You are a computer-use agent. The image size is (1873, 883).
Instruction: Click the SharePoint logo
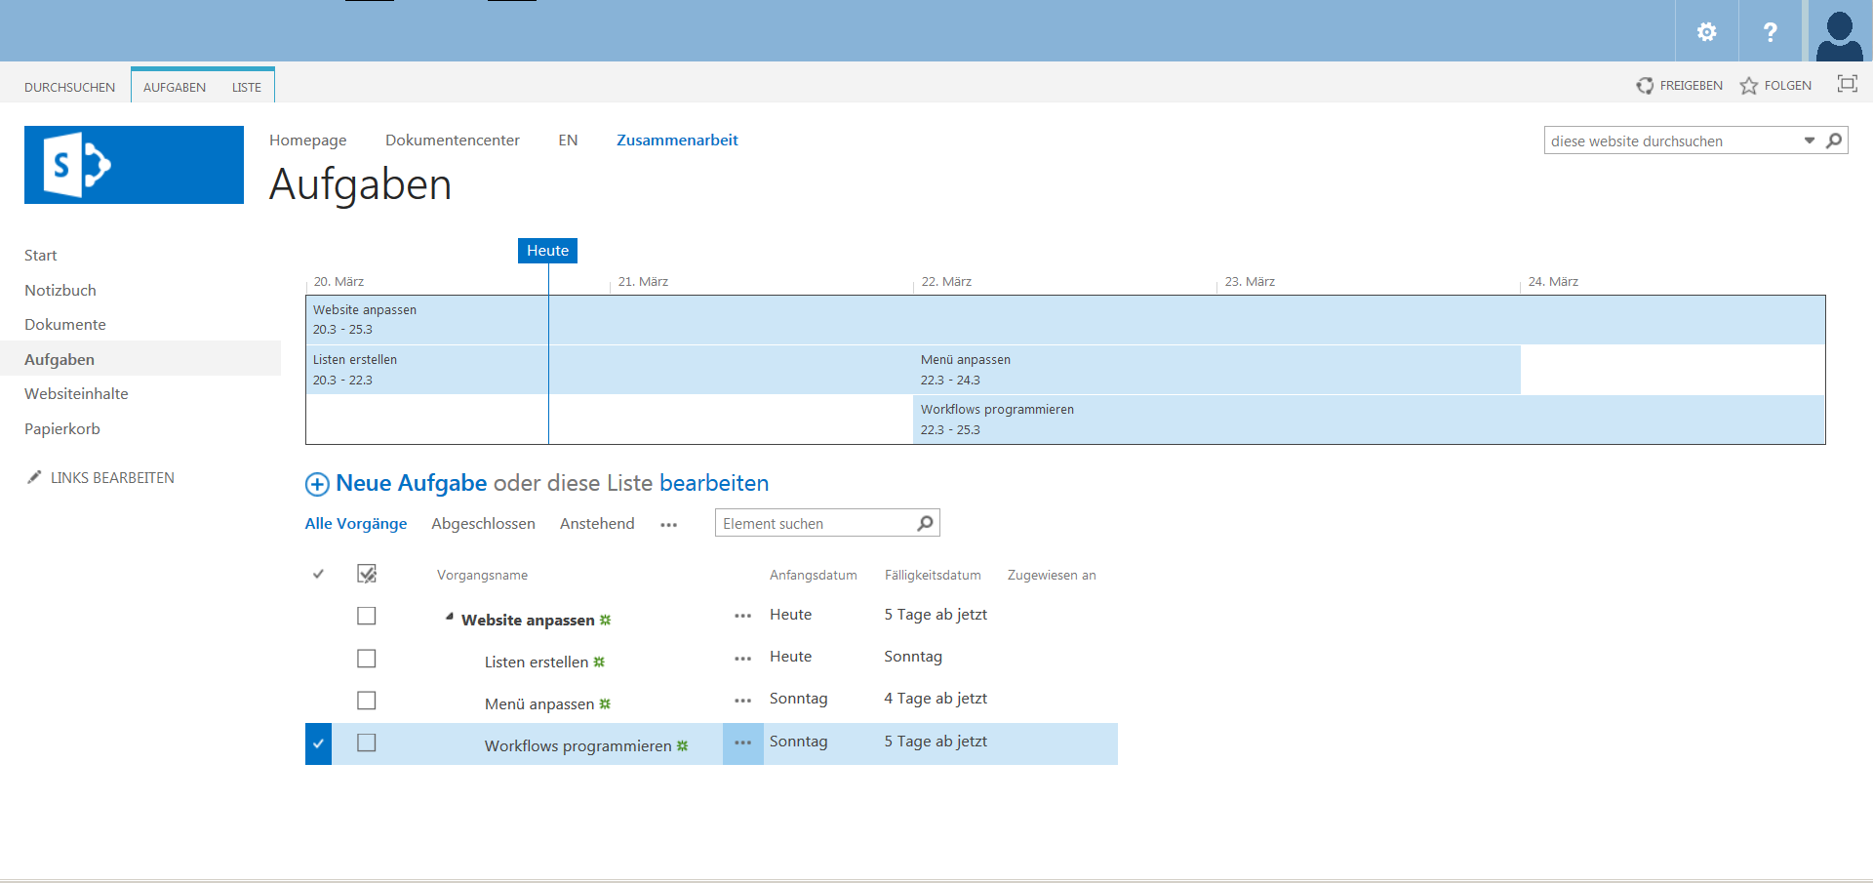point(134,165)
